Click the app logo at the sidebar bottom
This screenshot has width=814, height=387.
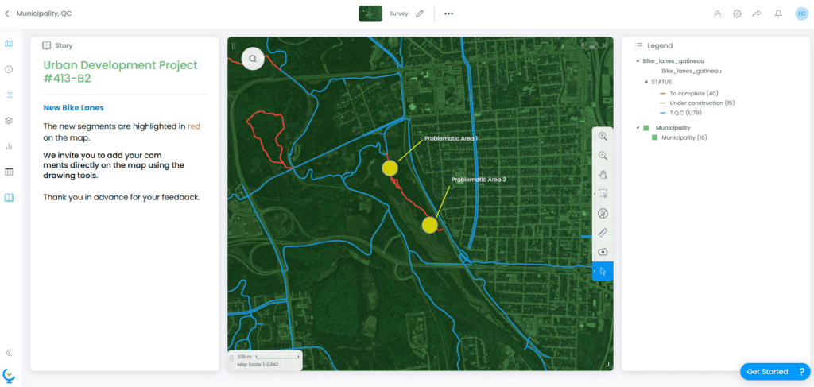click(x=9, y=375)
